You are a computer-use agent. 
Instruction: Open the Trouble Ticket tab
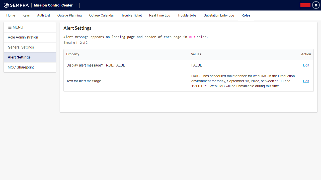click(132, 15)
